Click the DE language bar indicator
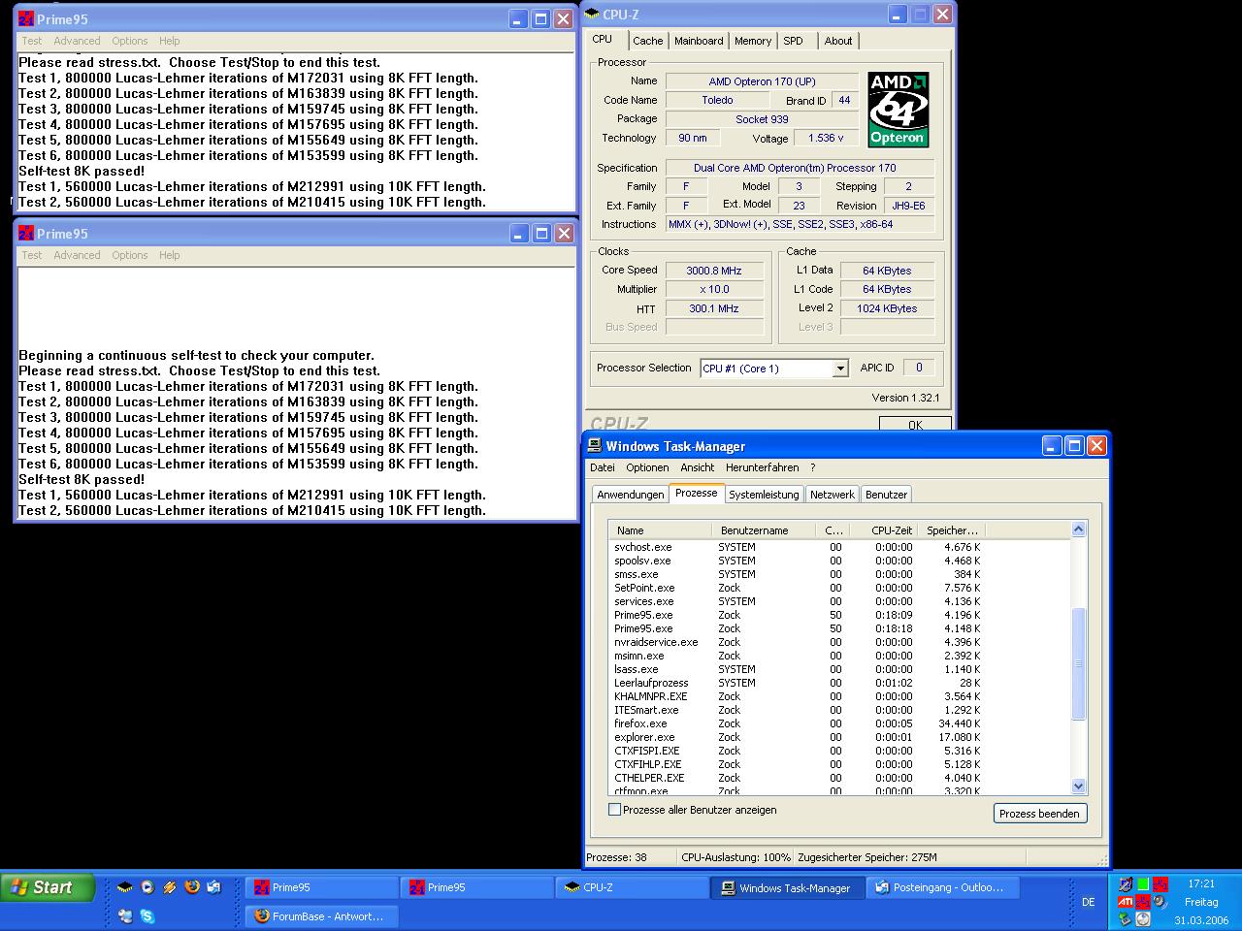 pos(1088,902)
